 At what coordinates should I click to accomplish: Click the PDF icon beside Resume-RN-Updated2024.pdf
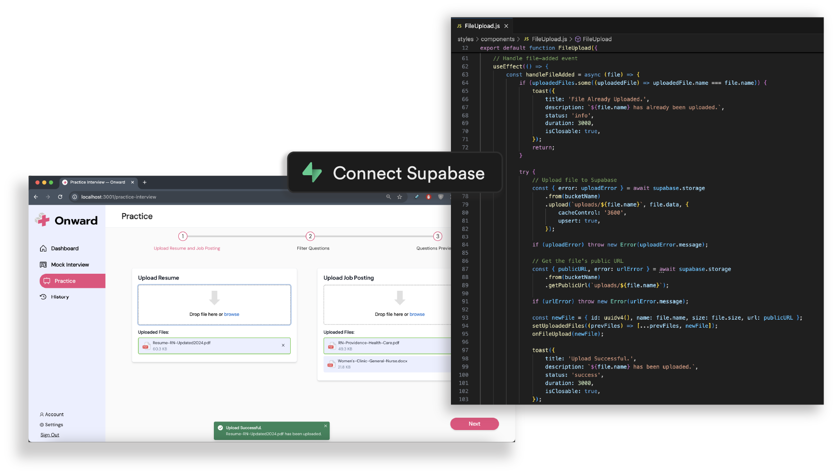146,346
